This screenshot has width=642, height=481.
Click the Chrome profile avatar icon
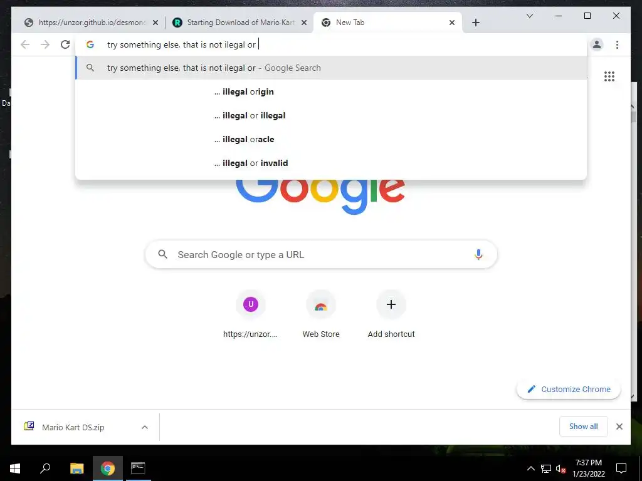coord(597,44)
